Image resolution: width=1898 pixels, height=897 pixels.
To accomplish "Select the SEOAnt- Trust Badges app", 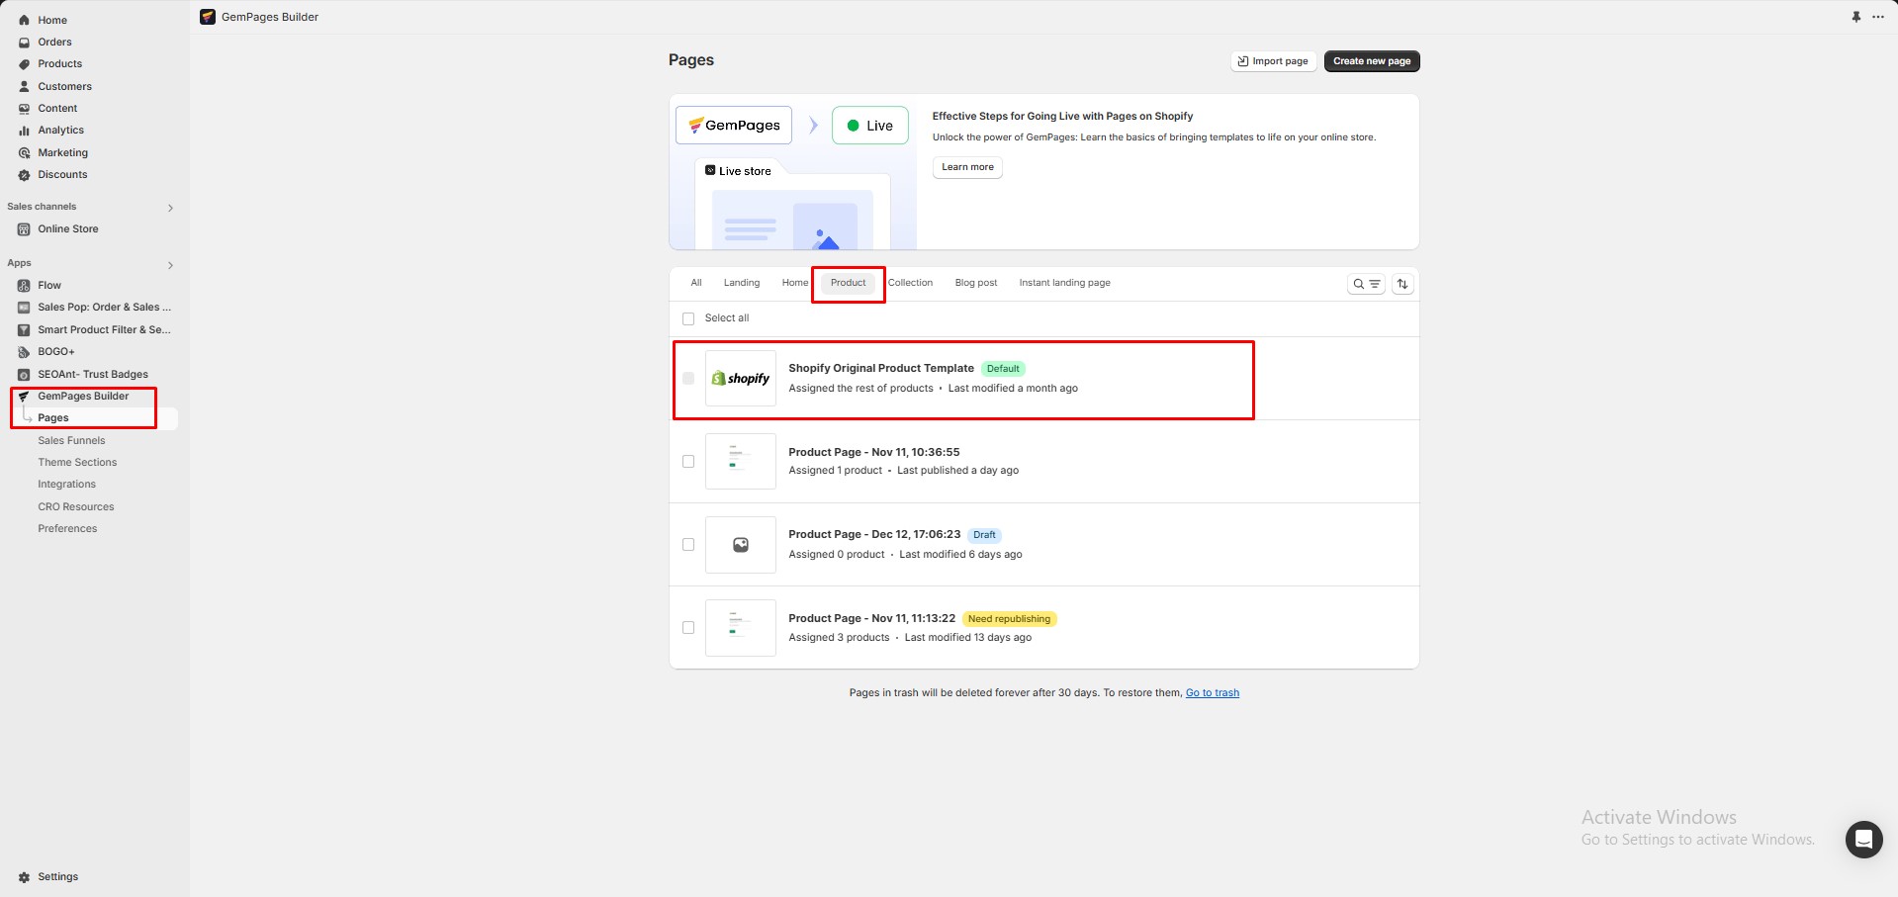I will coord(93,374).
